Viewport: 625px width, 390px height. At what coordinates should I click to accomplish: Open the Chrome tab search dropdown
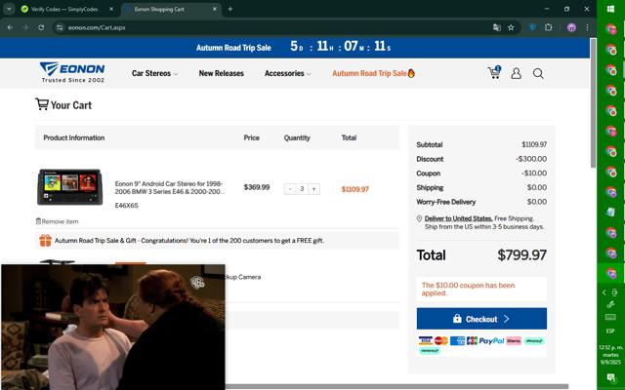click(9, 9)
